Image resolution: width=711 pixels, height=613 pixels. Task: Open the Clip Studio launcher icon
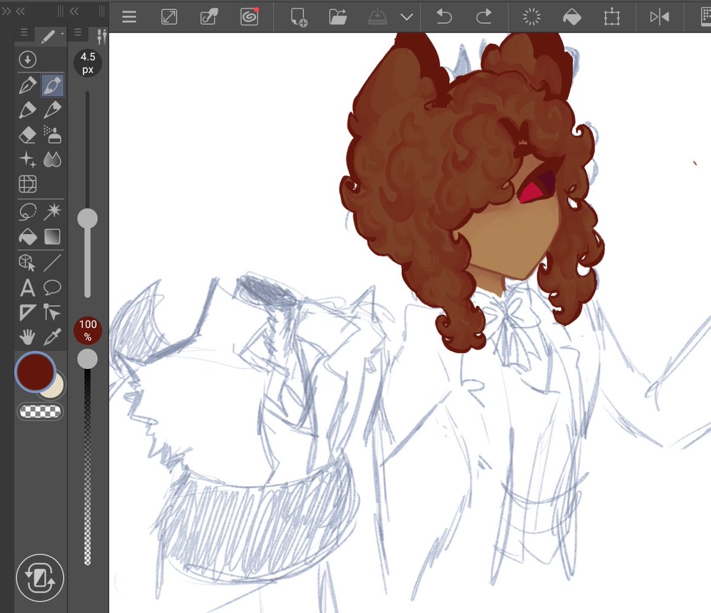(x=249, y=17)
